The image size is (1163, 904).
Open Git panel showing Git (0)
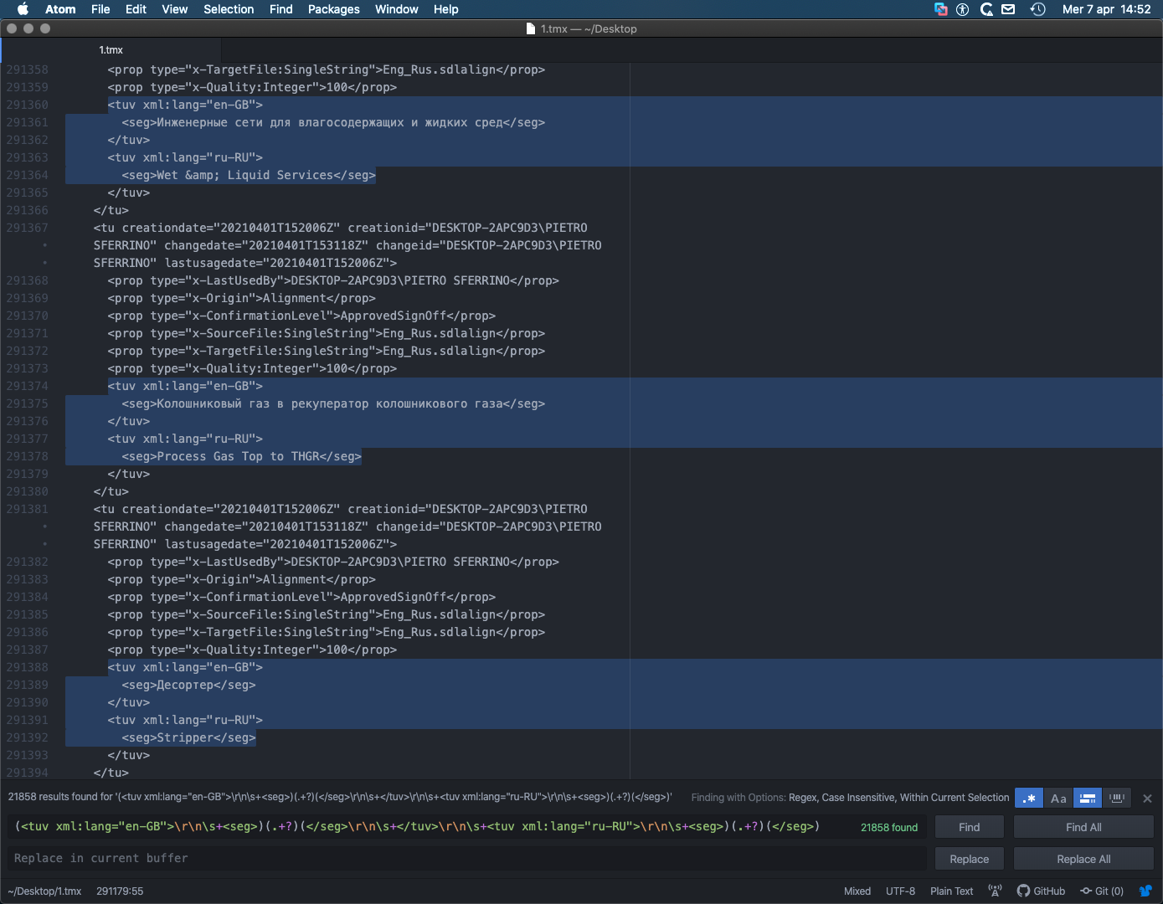point(1102,891)
